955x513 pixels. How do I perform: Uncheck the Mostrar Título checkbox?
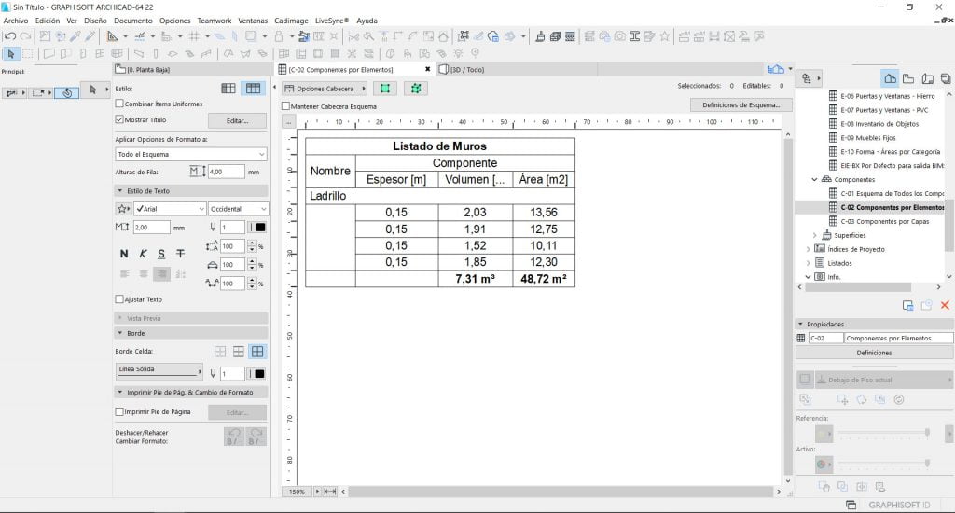click(x=119, y=119)
